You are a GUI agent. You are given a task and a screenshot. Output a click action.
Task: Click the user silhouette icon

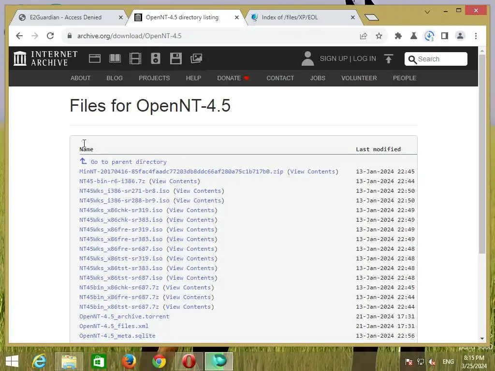click(307, 58)
